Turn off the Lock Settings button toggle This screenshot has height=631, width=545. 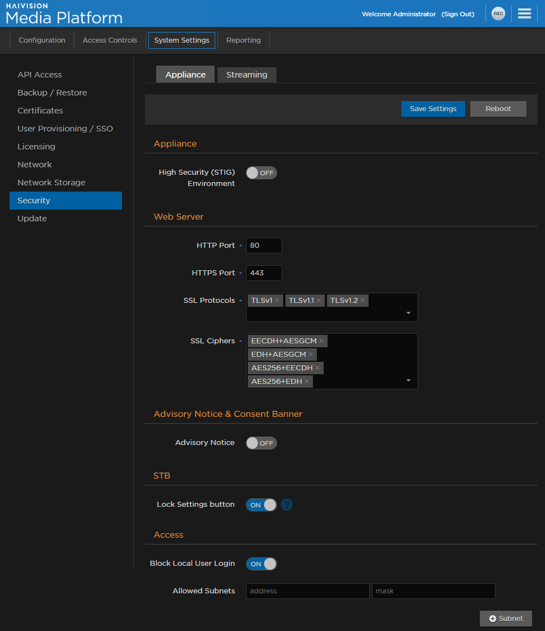coord(261,505)
